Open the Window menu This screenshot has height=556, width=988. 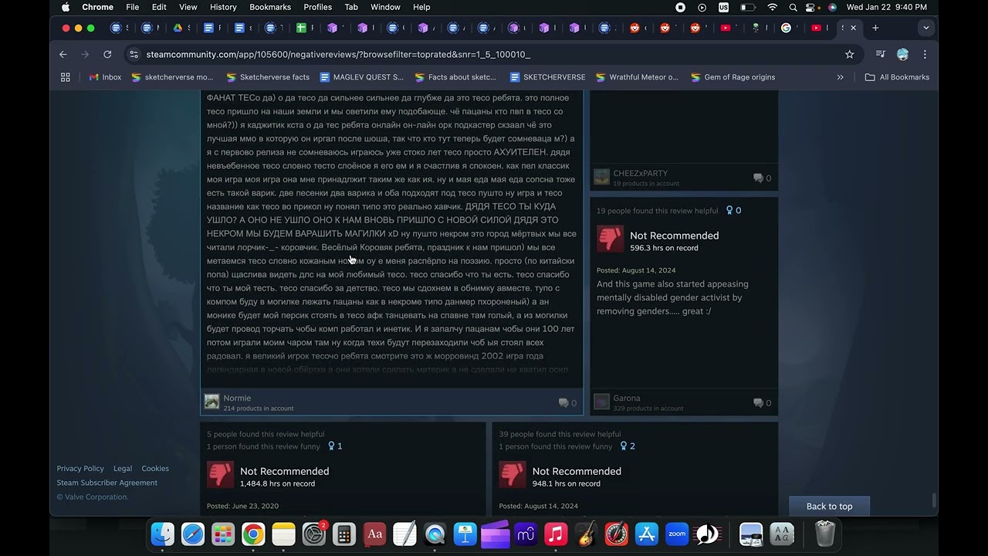click(x=385, y=7)
